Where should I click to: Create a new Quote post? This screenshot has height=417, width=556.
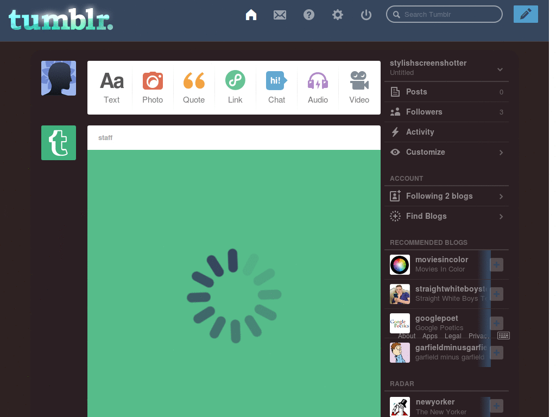click(194, 87)
